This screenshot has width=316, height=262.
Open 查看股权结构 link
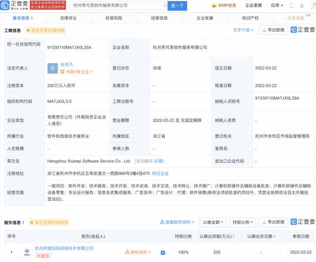coord(177,222)
